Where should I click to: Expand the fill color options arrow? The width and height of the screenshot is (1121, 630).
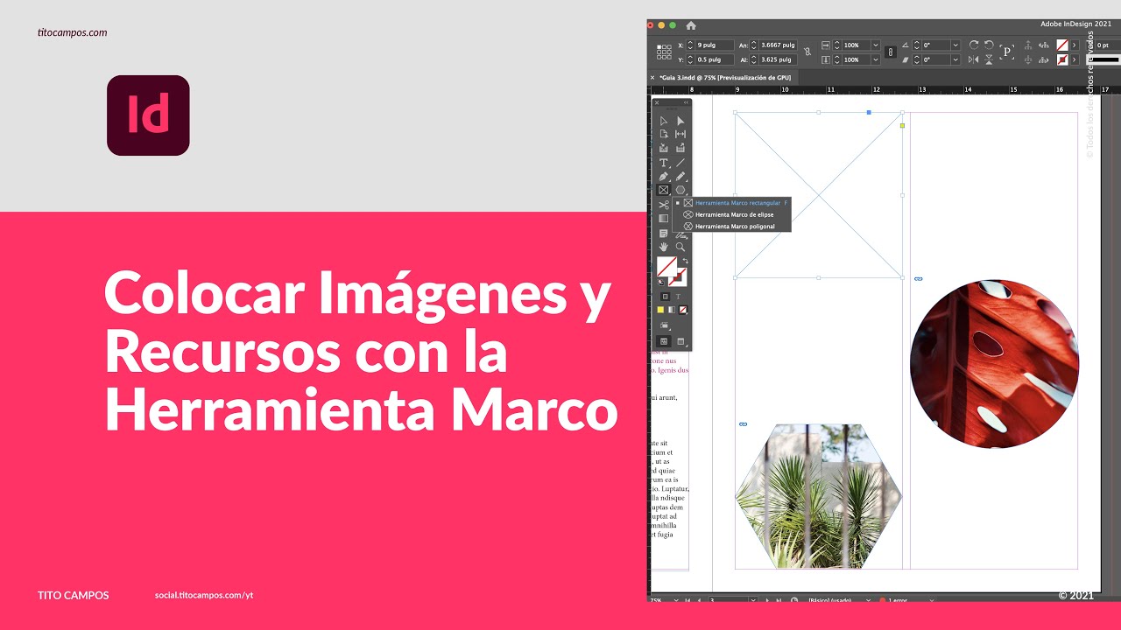pos(1075,45)
